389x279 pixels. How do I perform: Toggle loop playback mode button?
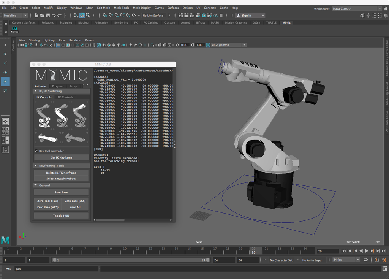(x=365, y=260)
